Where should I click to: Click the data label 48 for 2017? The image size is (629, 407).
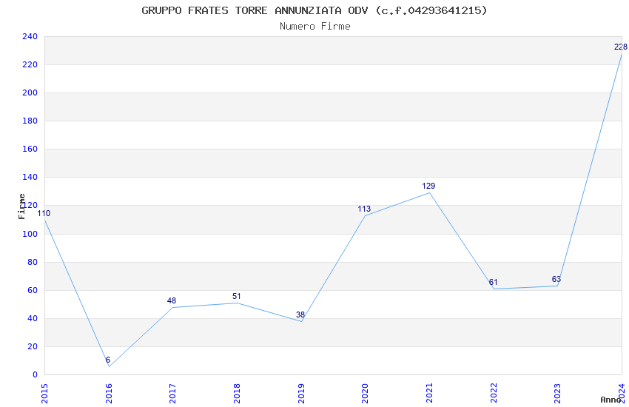tap(172, 300)
